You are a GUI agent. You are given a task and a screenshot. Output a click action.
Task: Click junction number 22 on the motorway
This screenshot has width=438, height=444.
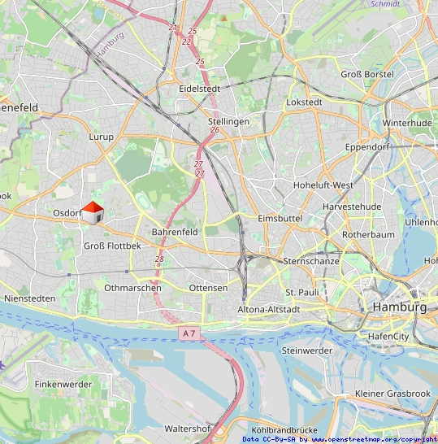pyautogui.click(x=186, y=42)
